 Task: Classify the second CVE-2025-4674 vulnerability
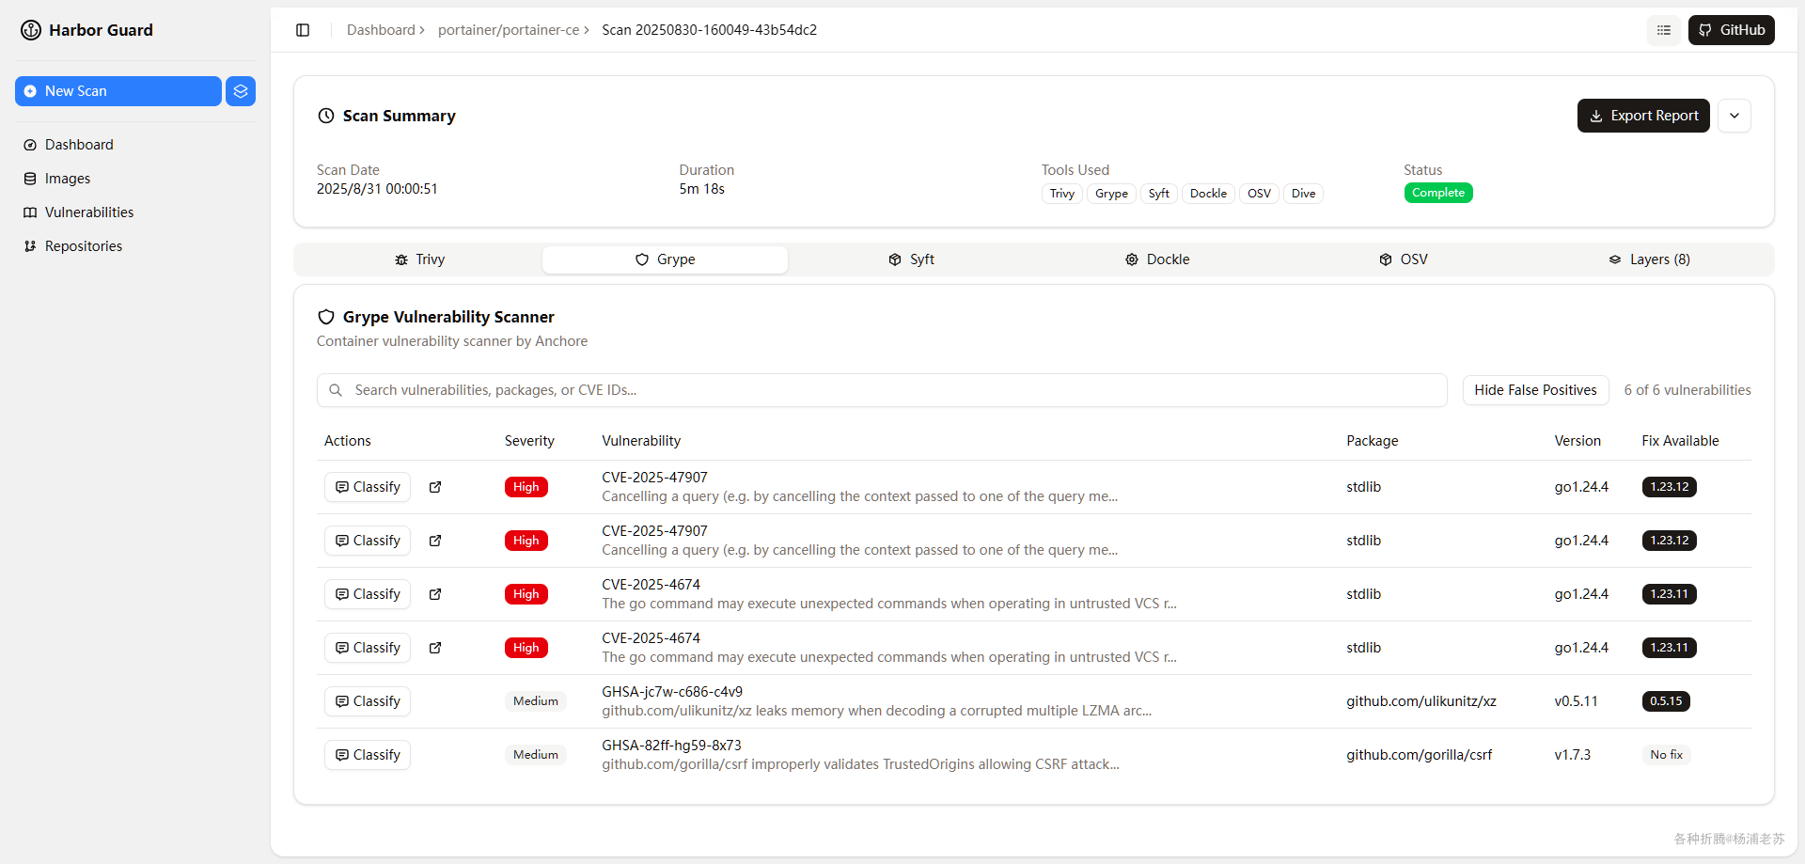(368, 648)
